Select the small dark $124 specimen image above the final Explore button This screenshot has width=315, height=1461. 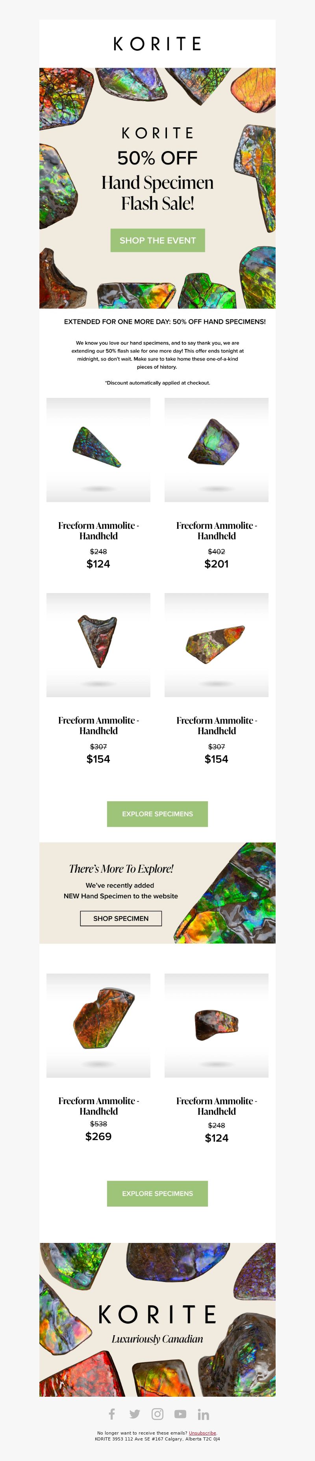coord(217,1025)
